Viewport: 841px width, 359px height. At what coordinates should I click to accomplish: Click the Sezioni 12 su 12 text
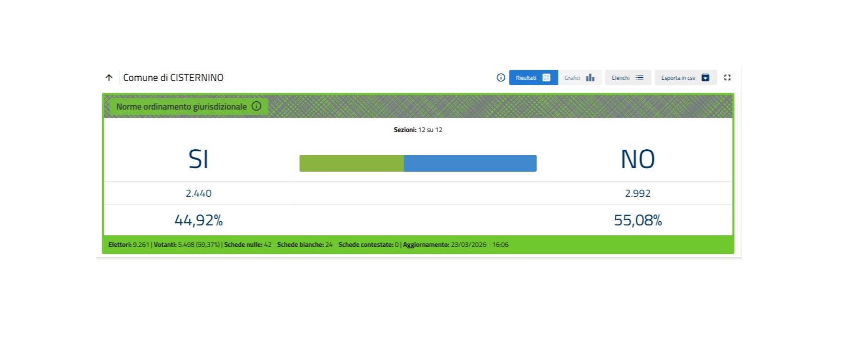point(418,130)
